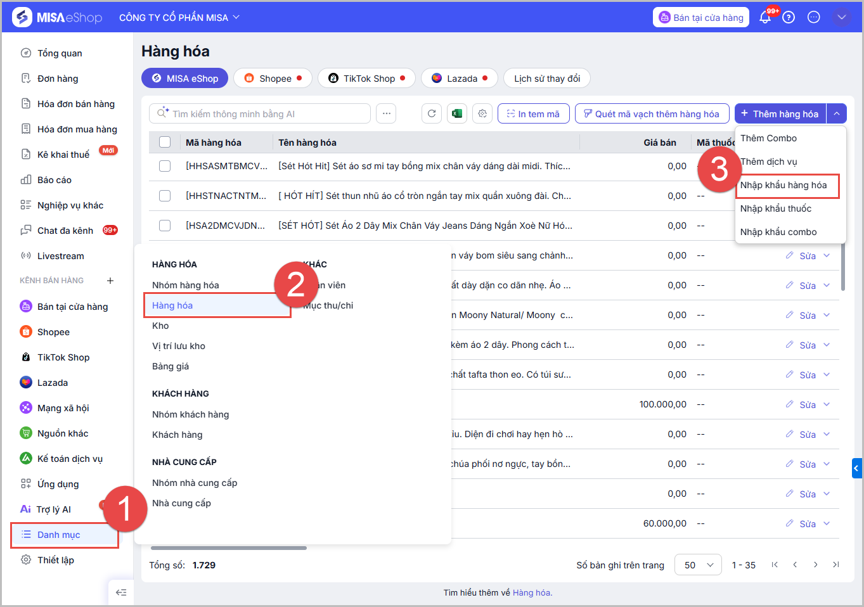Follow the Hàng hóa help link
This screenshot has width=864, height=607.
(532, 592)
